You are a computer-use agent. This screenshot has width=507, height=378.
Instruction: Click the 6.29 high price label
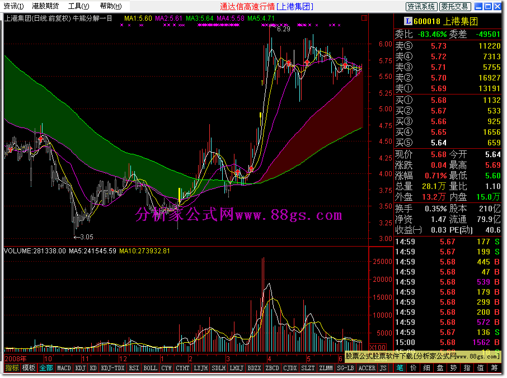pyautogui.click(x=284, y=29)
